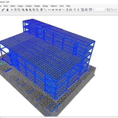Image resolution: width=118 pixels, height=118 pixels.
Task: Open the Design menu
Action: [45, 6]
